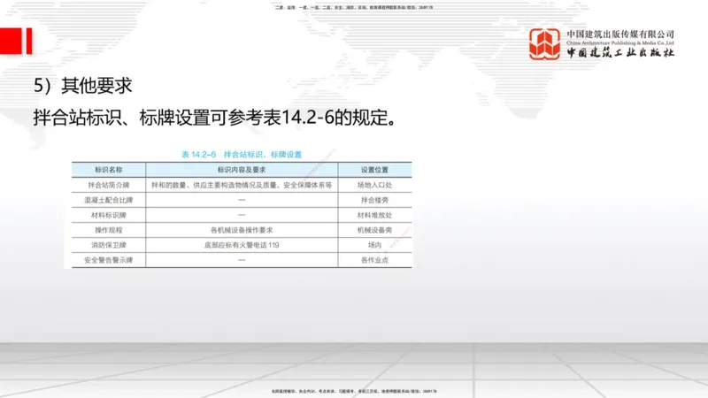Click the cell '场内'
Image resolution: width=708 pixels, height=398 pixels.
tap(374, 245)
